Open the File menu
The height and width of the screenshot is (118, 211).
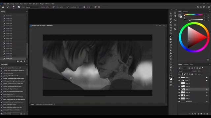point(5,4)
